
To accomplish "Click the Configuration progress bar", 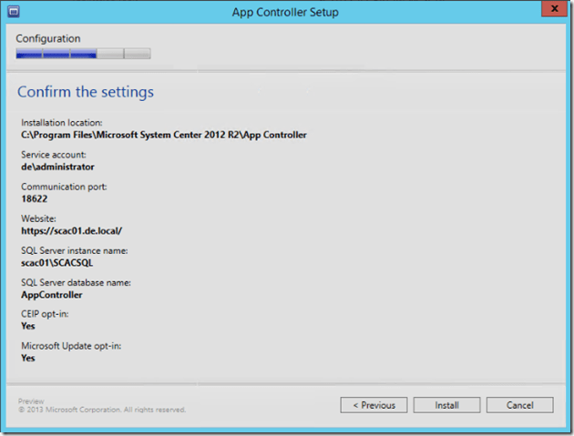I will coord(83,54).
